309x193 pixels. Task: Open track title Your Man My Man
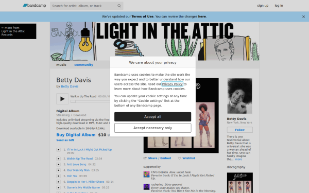pyautogui.click(x=78, y=170)
